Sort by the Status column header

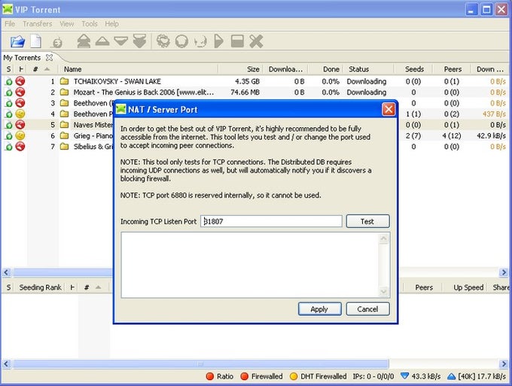click(369, 69)
